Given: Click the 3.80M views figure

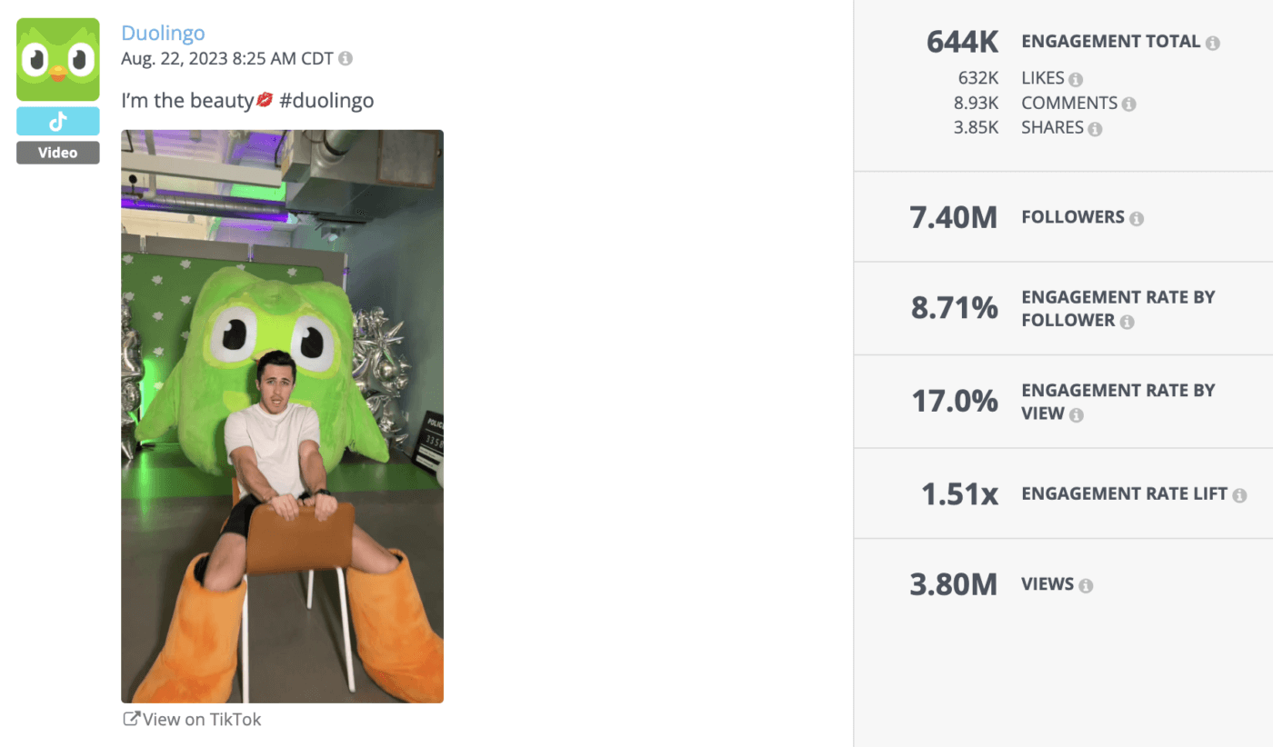Looking at the screenshot, I should tap(953, 584).
